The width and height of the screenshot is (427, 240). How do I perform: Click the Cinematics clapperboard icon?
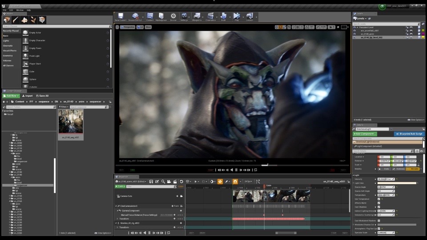(210, 16)
